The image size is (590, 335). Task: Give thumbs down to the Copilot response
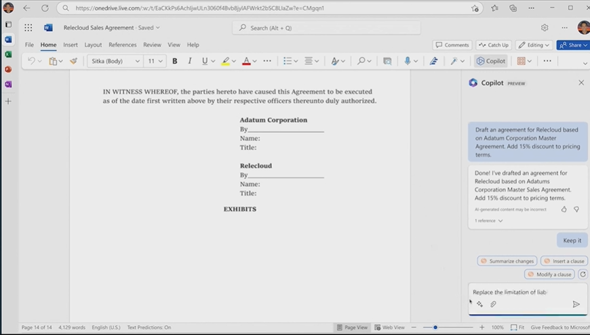pyautogui.click(x=576, y=210)
